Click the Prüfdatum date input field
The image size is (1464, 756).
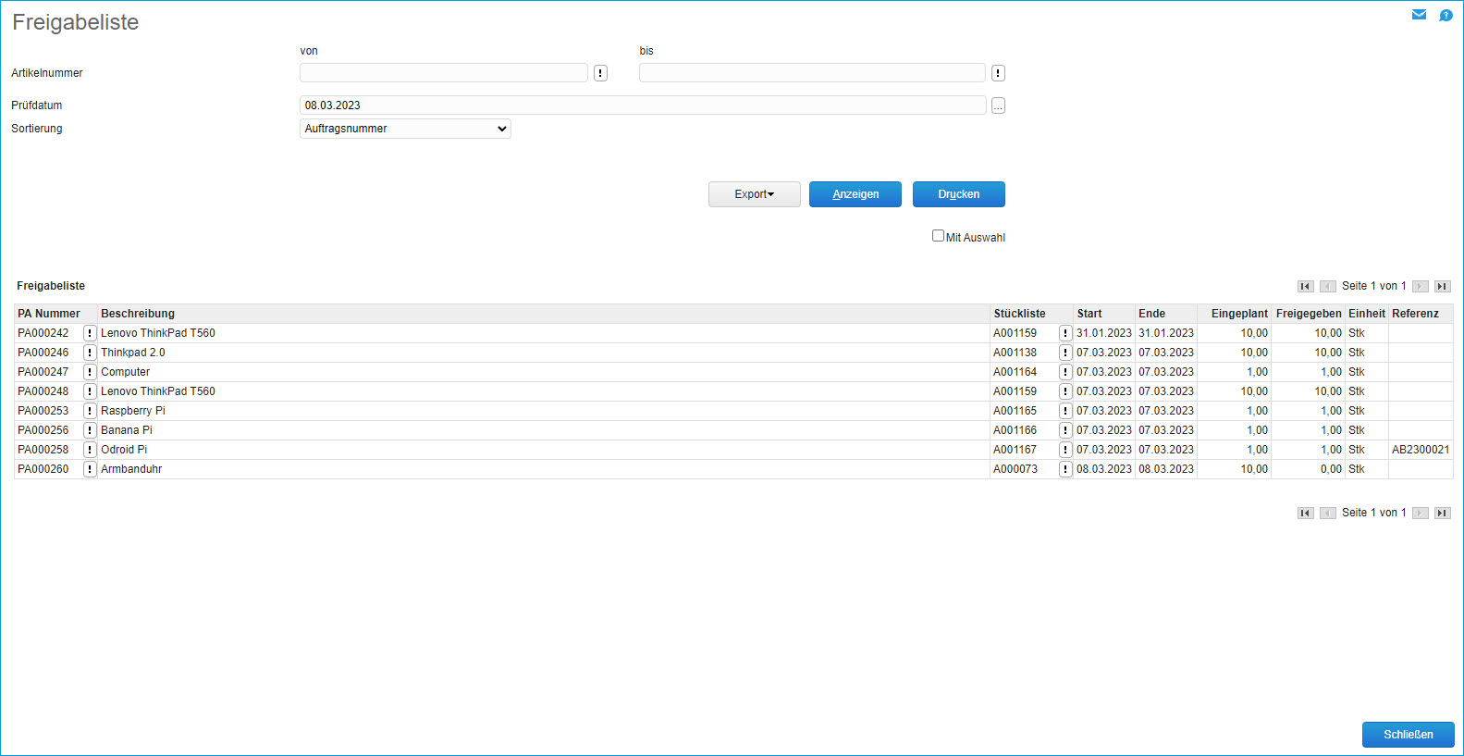642,105
